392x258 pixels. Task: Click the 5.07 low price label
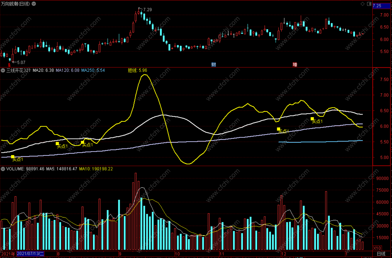point(21,62)
